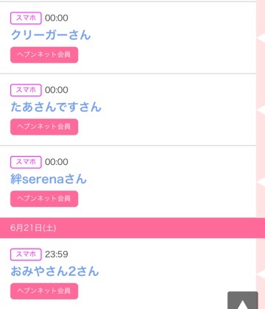Open たあさんですさん profile link

[x=56, y=107]
